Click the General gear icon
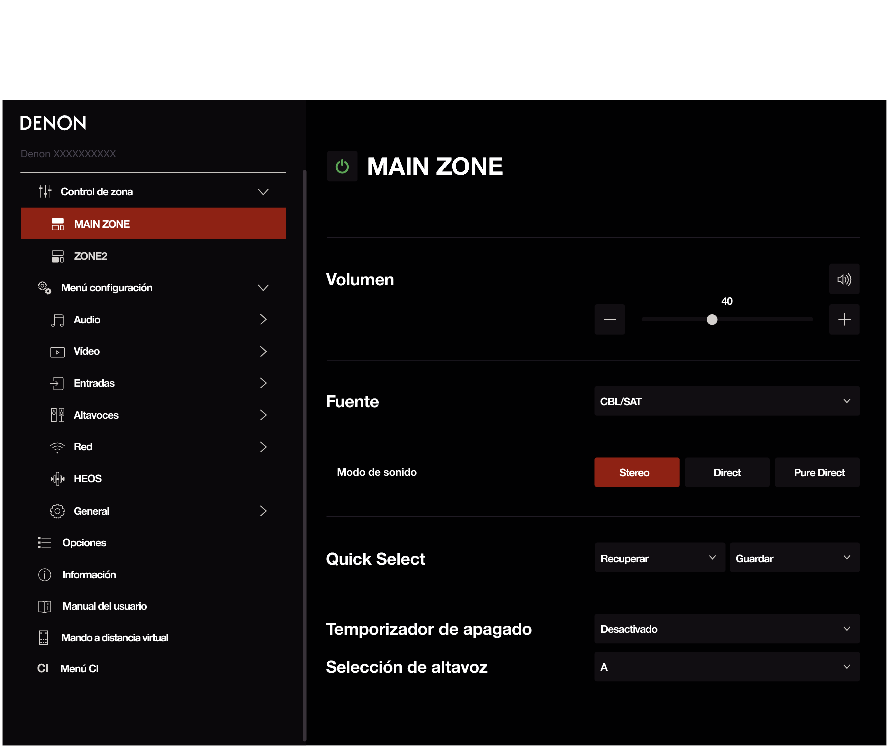889x748 pixels. (57, 511)
